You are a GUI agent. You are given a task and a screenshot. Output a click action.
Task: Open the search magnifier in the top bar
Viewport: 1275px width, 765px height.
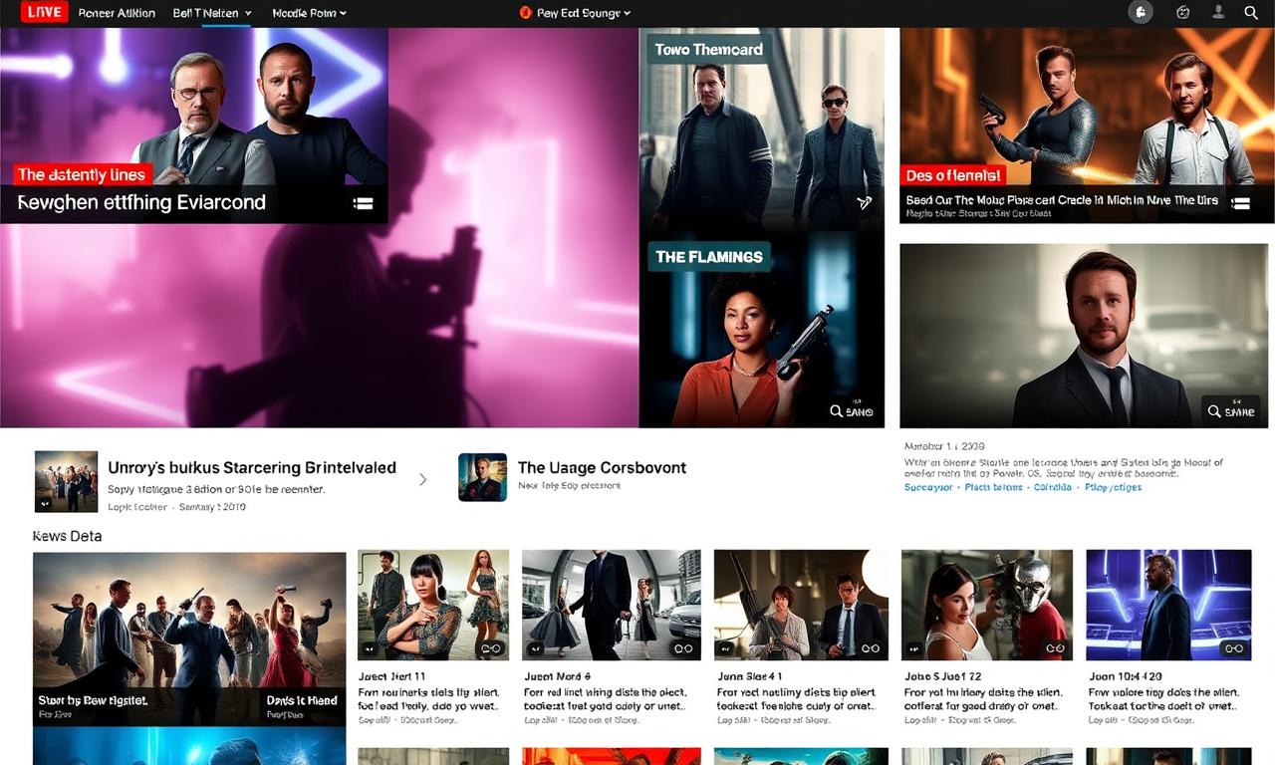1251,13
